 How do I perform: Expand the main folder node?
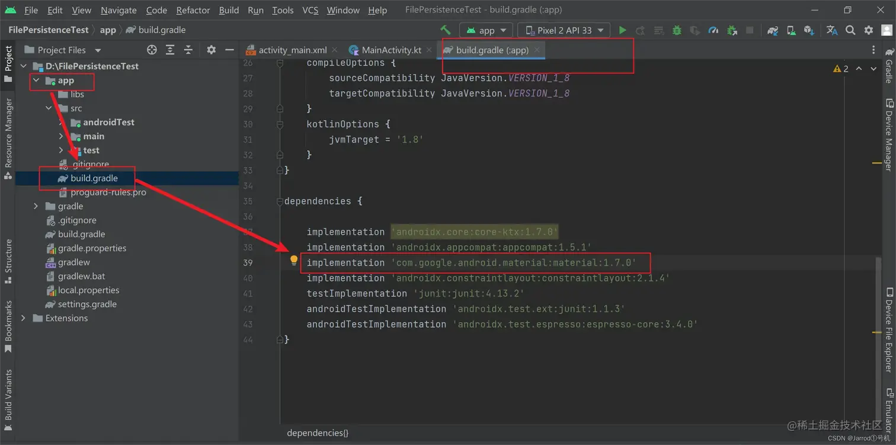tap(61, 136)
